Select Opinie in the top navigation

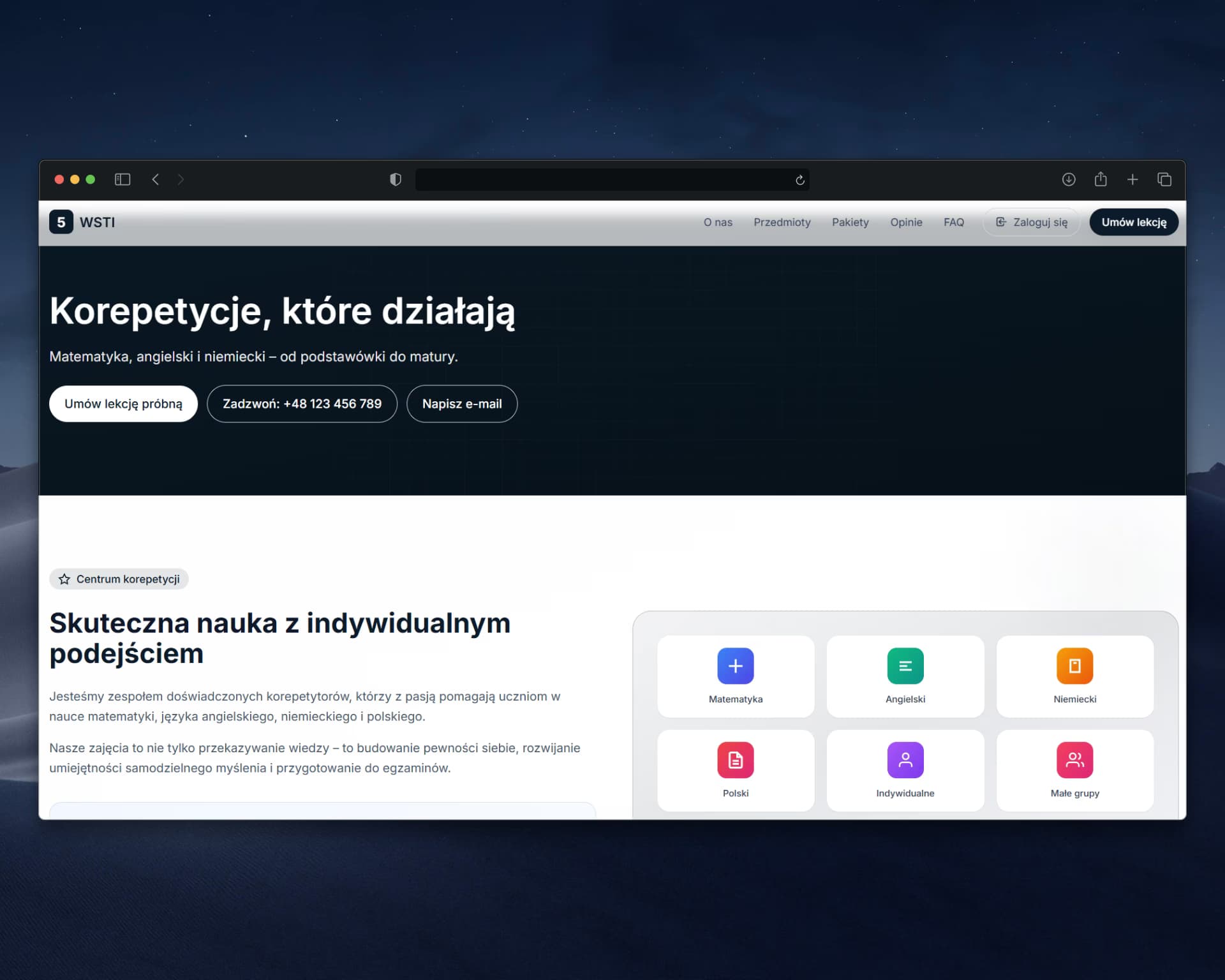tap(906, 222)
